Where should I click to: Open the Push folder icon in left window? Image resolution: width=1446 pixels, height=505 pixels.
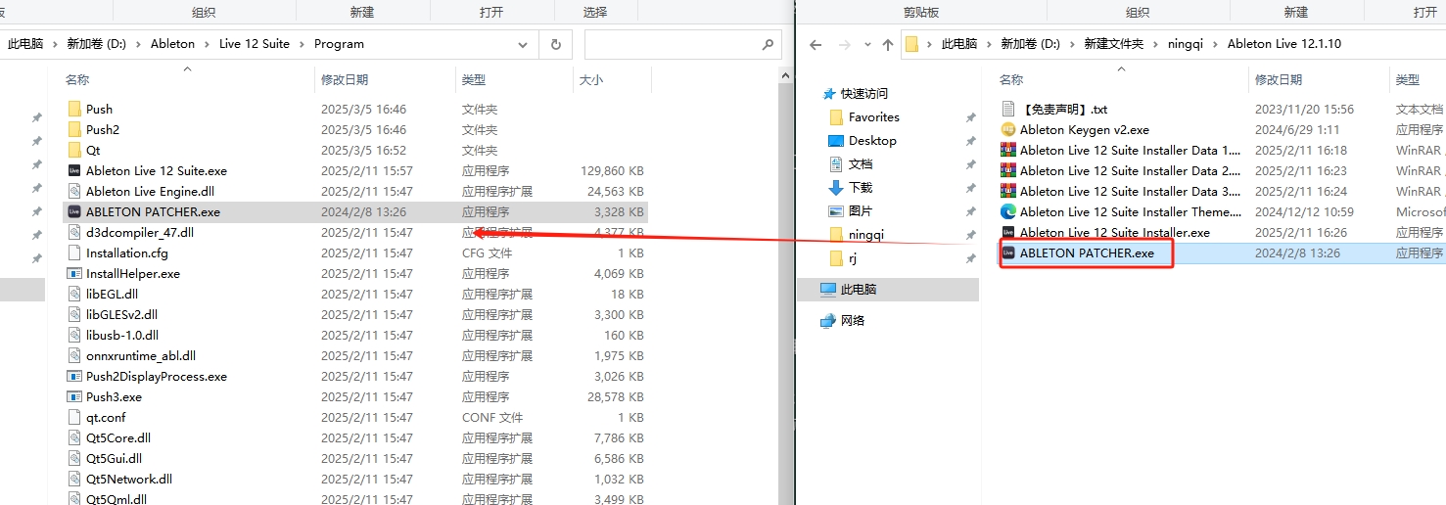(74, 109)
